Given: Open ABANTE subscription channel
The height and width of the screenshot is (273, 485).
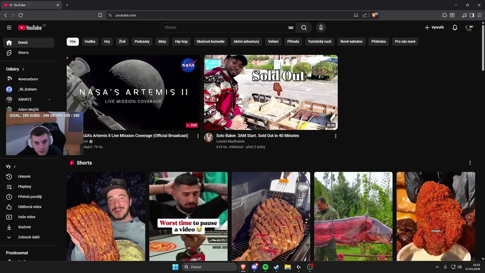Looking at the screenshot, I should (x=29, y=99).
